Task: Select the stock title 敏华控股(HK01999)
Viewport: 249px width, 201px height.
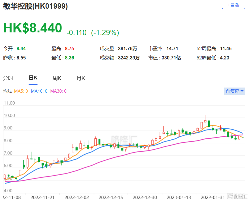Action: pyautogui.click(x=35, y=6)
